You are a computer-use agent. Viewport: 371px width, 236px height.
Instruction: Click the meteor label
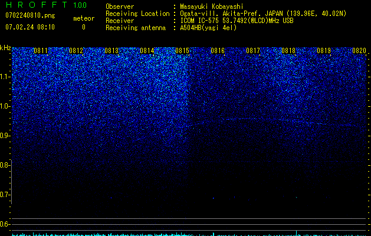click(x=84, y=18)
